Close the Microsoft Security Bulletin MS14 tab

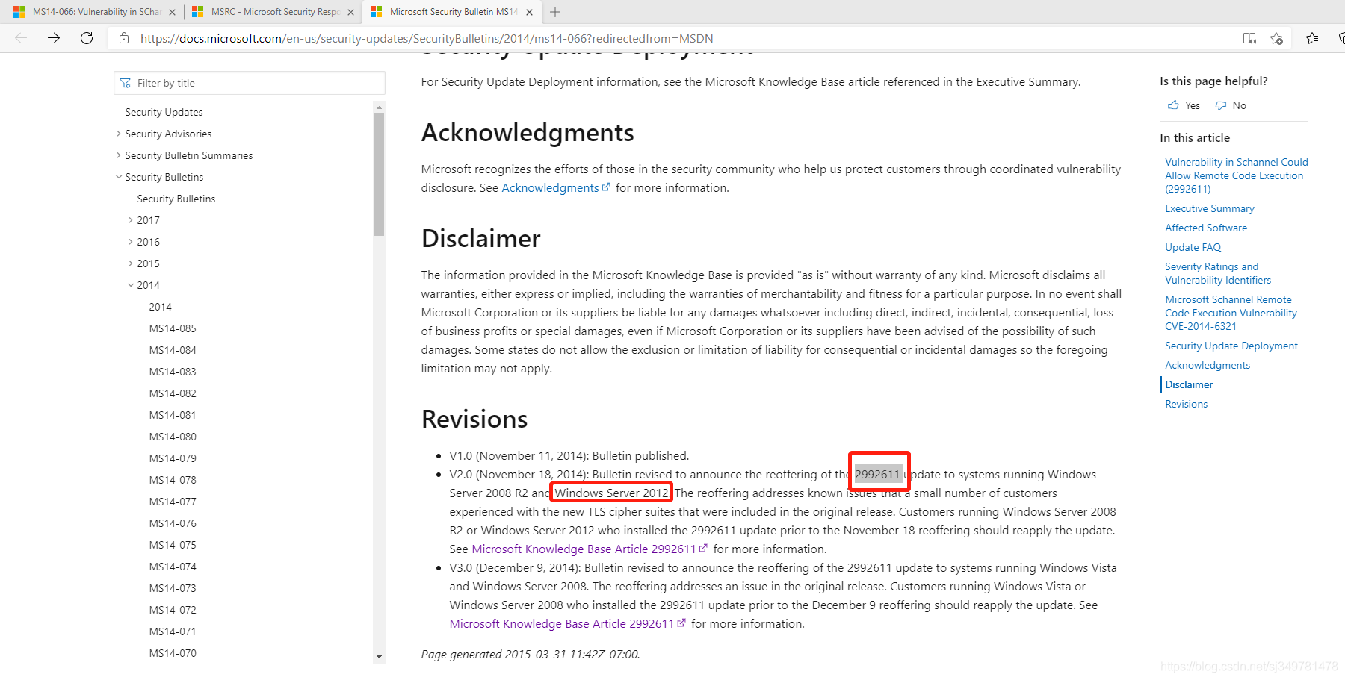[529, 12]
